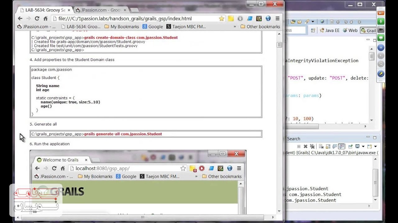Go to the browser home page
Viewport: 398px width, 223px height.
[45, 19]
